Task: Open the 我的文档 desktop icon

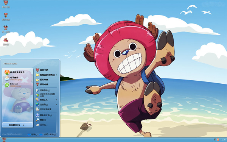Action: pyautogui.click(x=6, y=4)
